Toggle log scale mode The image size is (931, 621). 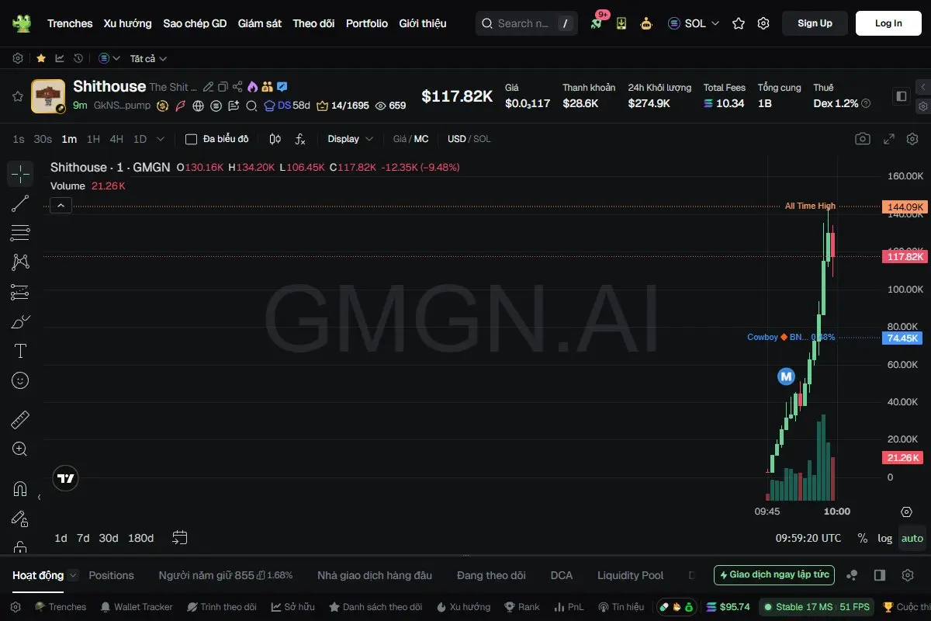pos(884,538)
